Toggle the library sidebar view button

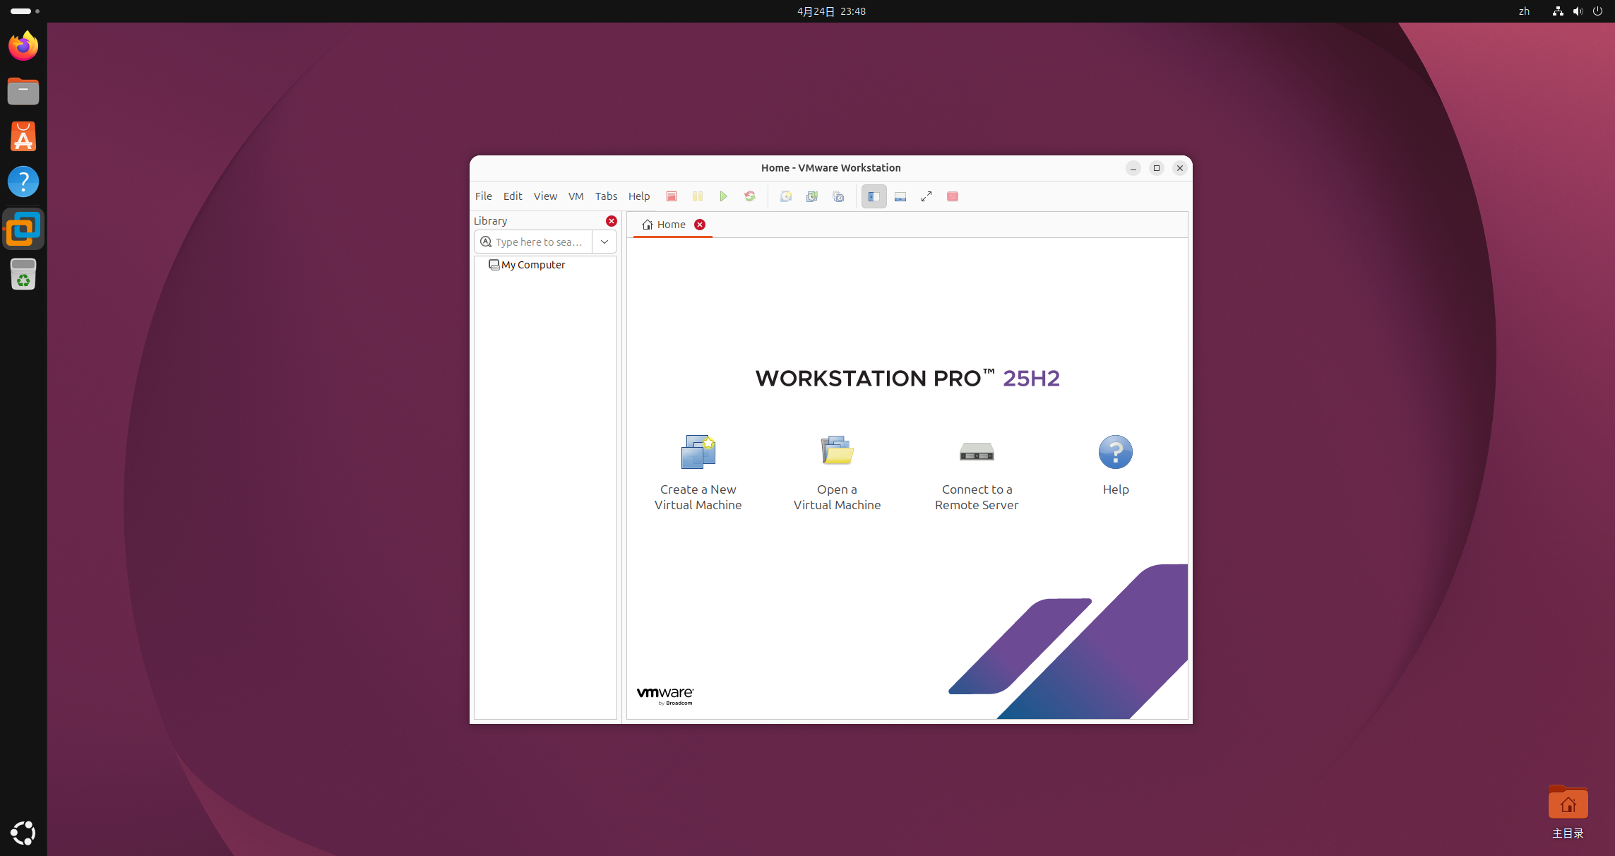[874, 196]
